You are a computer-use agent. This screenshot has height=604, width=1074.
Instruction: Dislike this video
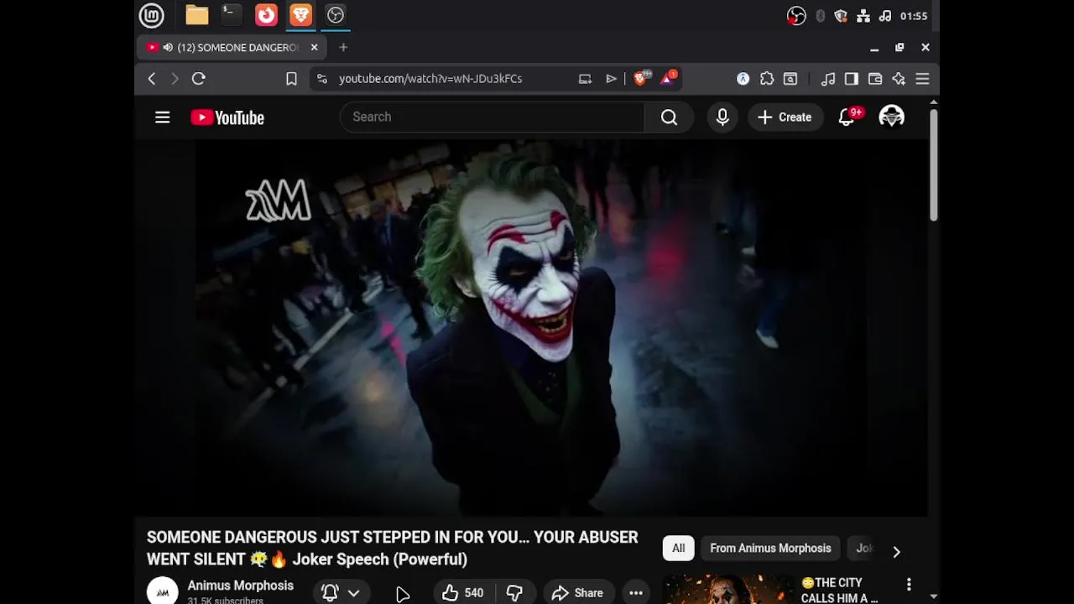tap(514, 593)
